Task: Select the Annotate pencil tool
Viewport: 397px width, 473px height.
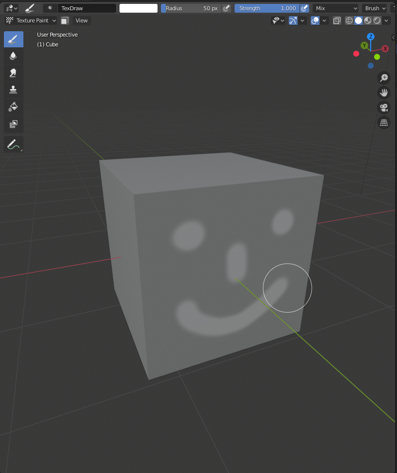Action: [x=13, y=144]
